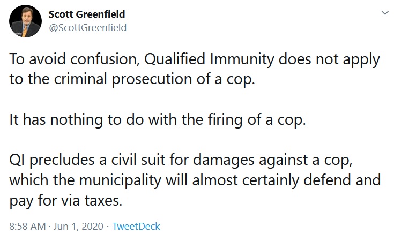Image resolution: width=394 pixels, height=234 pixels.
Task: Click the word 'confusion,' in the tweet
Action: (x=105, y=60)
